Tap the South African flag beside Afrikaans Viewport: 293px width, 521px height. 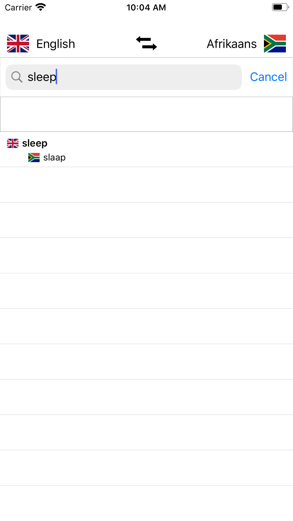tap(275, 43)
